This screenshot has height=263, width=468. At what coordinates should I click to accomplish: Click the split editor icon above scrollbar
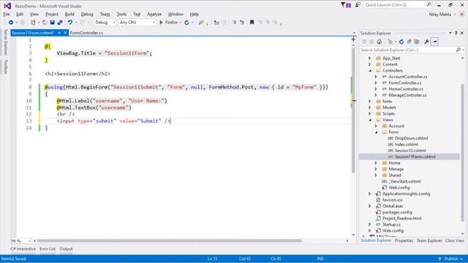click(353, 39)
